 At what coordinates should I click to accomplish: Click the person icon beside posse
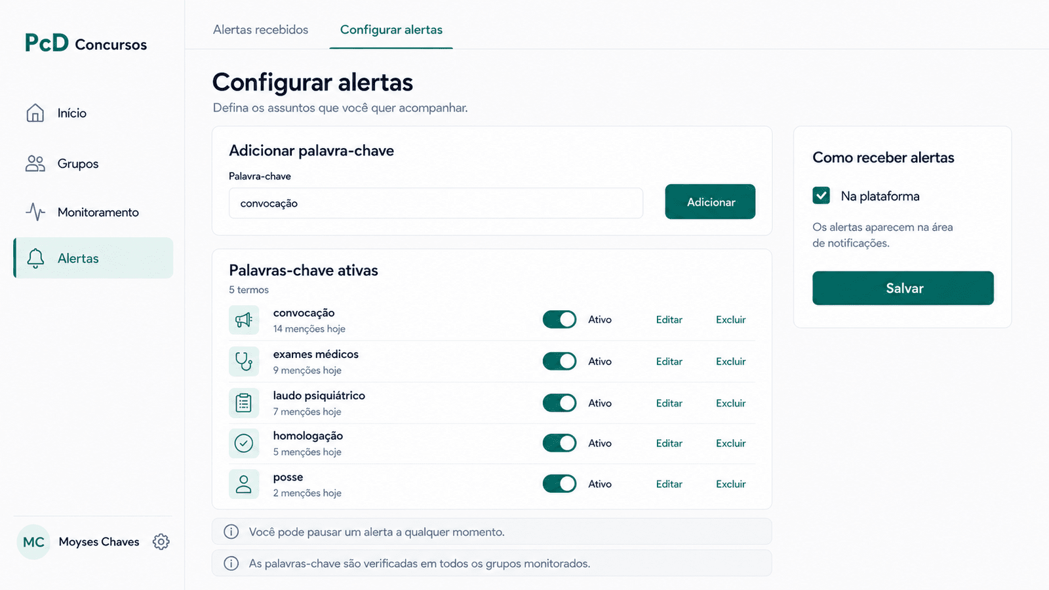pyautogui.click(x=244, y=484)
